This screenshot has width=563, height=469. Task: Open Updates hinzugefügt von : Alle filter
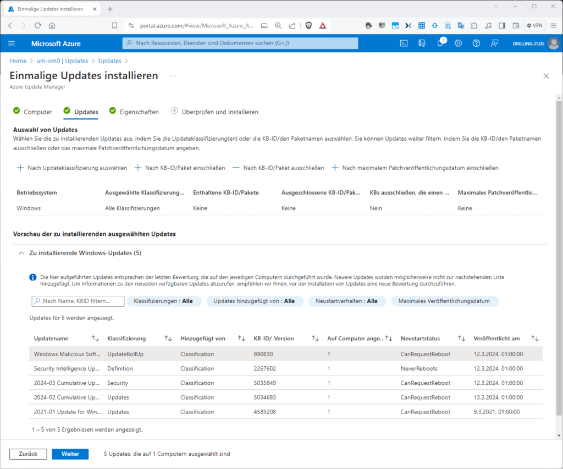click(254, 301)
